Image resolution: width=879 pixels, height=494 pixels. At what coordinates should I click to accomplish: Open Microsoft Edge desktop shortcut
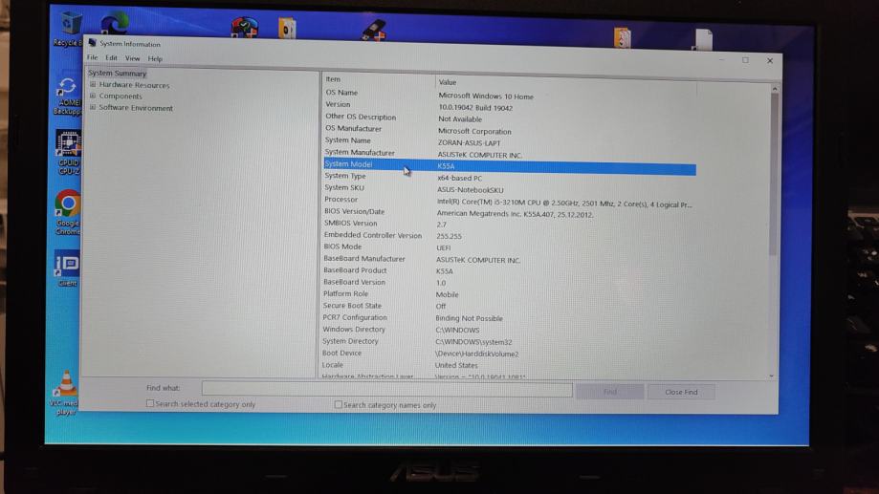tap(115, 24)
